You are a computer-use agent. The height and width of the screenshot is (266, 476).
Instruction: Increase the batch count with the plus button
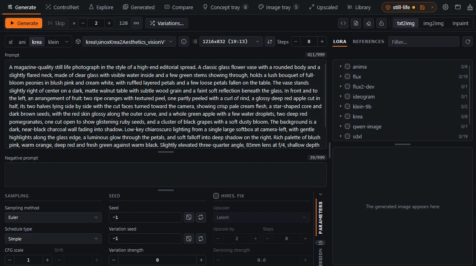(x=109, y=23)
